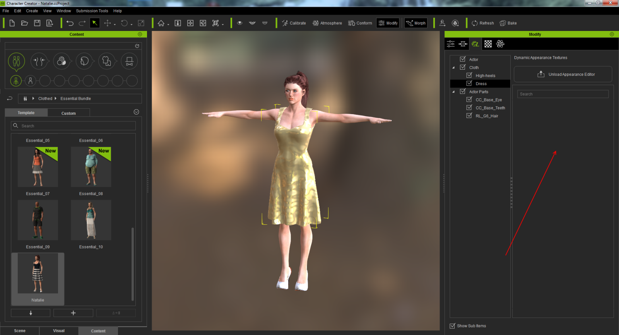Open the File menu

pyautogui.click(x=6, y=11)
